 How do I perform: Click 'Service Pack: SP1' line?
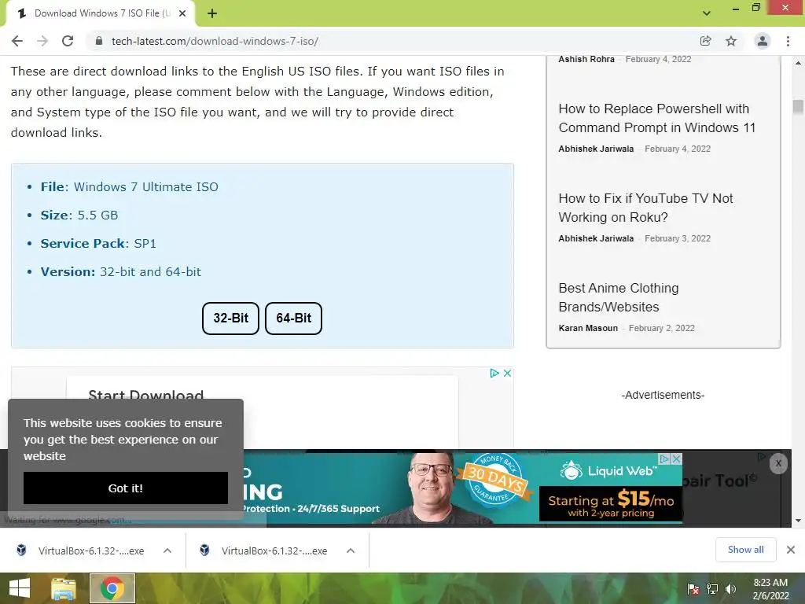click(x=98, y=244)
